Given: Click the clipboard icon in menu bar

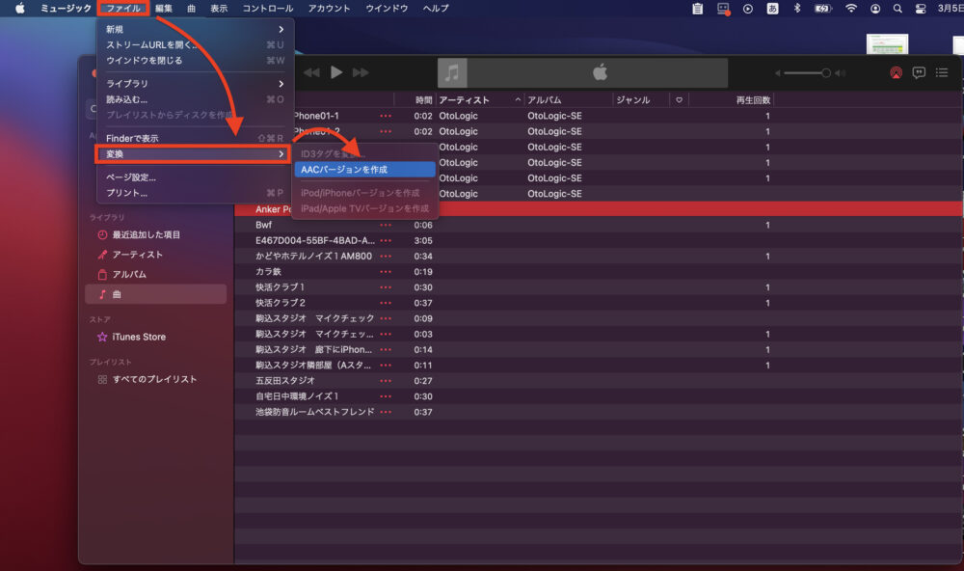Looking at the screenshot, I should tap(697, 9).
